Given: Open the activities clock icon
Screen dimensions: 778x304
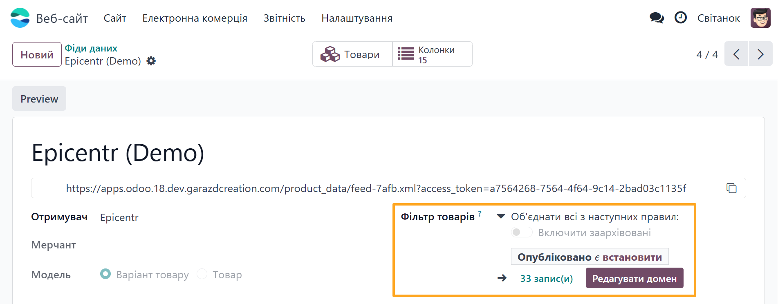Looking at the screenshot, I should click(x=680, y=18).
